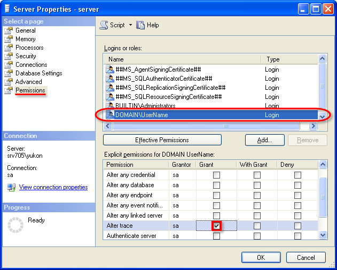Open View connection properties link
This screenshot has width=337, height=270.
(x=53, y=187)
